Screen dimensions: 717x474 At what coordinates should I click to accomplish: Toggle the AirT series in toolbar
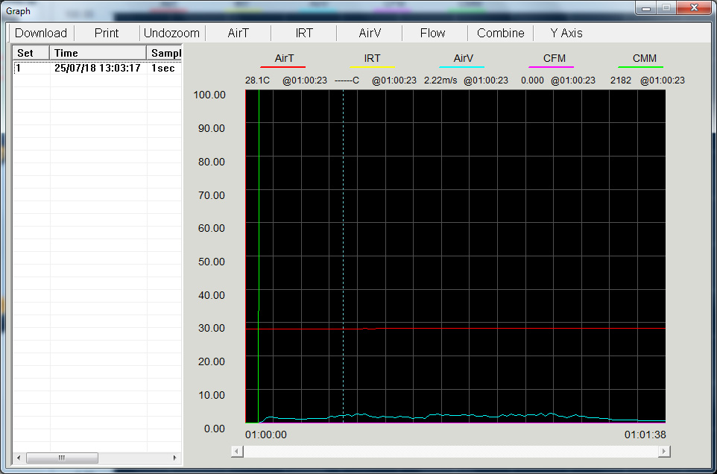point(239,33)
